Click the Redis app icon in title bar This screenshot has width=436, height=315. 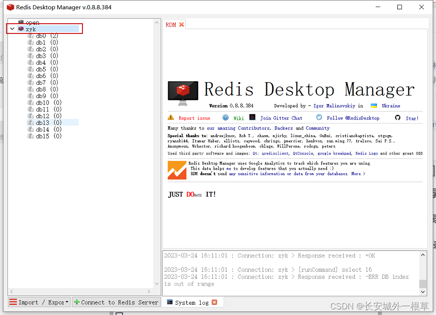pyautogui.click(x=10, y=7)
